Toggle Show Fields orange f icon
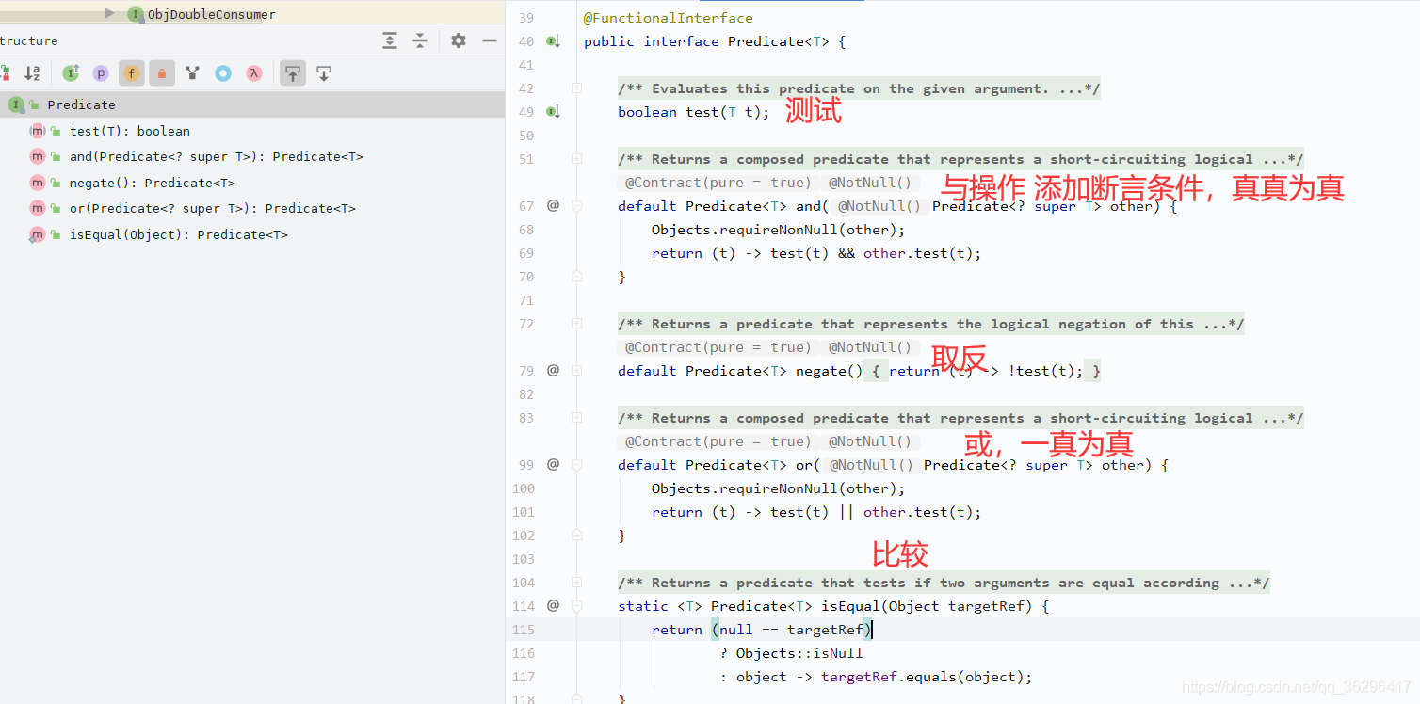This screenshot has width=1420, height=704. (x=132, y=72)
